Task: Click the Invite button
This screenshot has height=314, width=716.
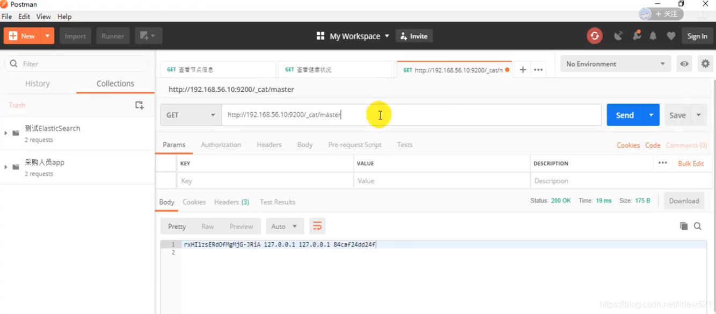Action: tap(414, 36)
